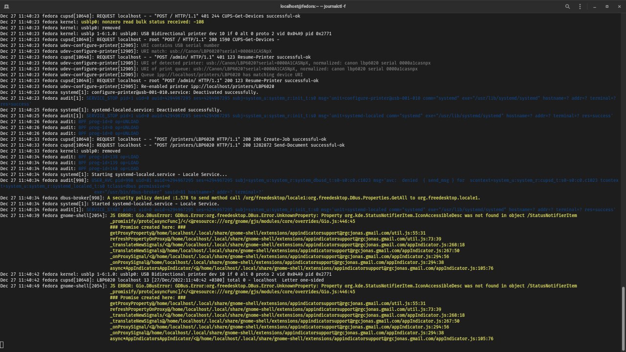Open the terminal hamburger menu
This screenshot has height=352, width=626.
click(x=580, y=6)
